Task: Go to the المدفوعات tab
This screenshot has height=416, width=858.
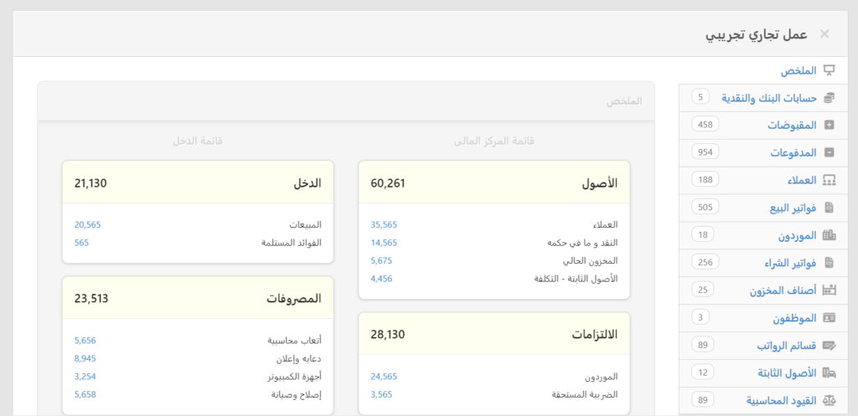Action: 762,152
